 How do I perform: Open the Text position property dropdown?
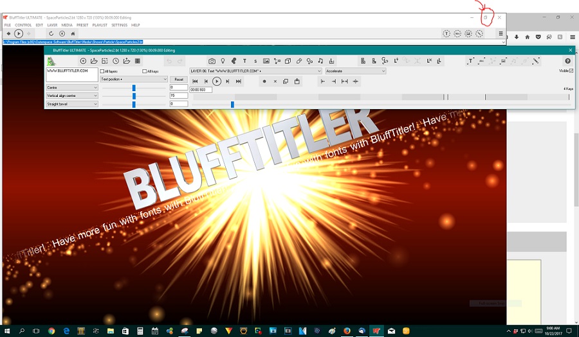pyautogui.click(x=134, y=79)
